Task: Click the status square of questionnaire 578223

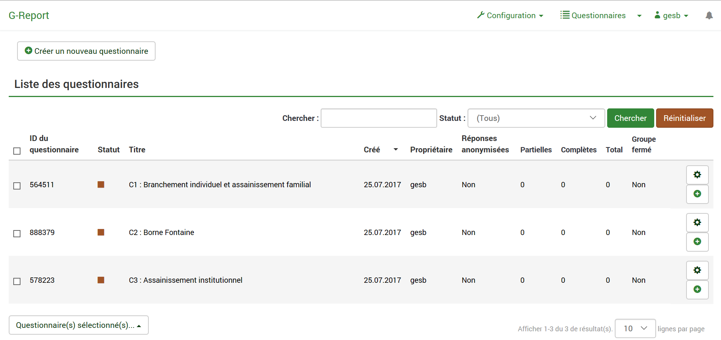Action: click(x=101, y=280)
